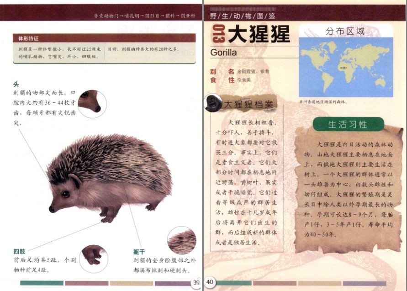This screenshot has height=291, width=407.
Task: Click the 杂食类 value text
Action: 244,80
